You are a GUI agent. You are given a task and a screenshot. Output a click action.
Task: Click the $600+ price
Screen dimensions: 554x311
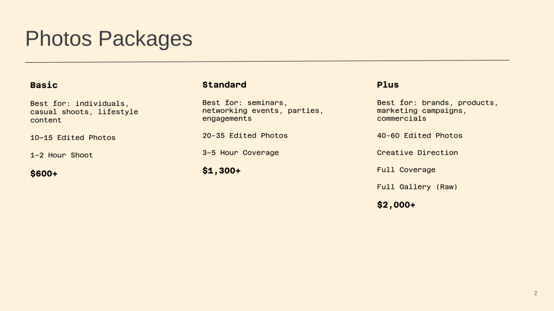[x=44, y=173]
